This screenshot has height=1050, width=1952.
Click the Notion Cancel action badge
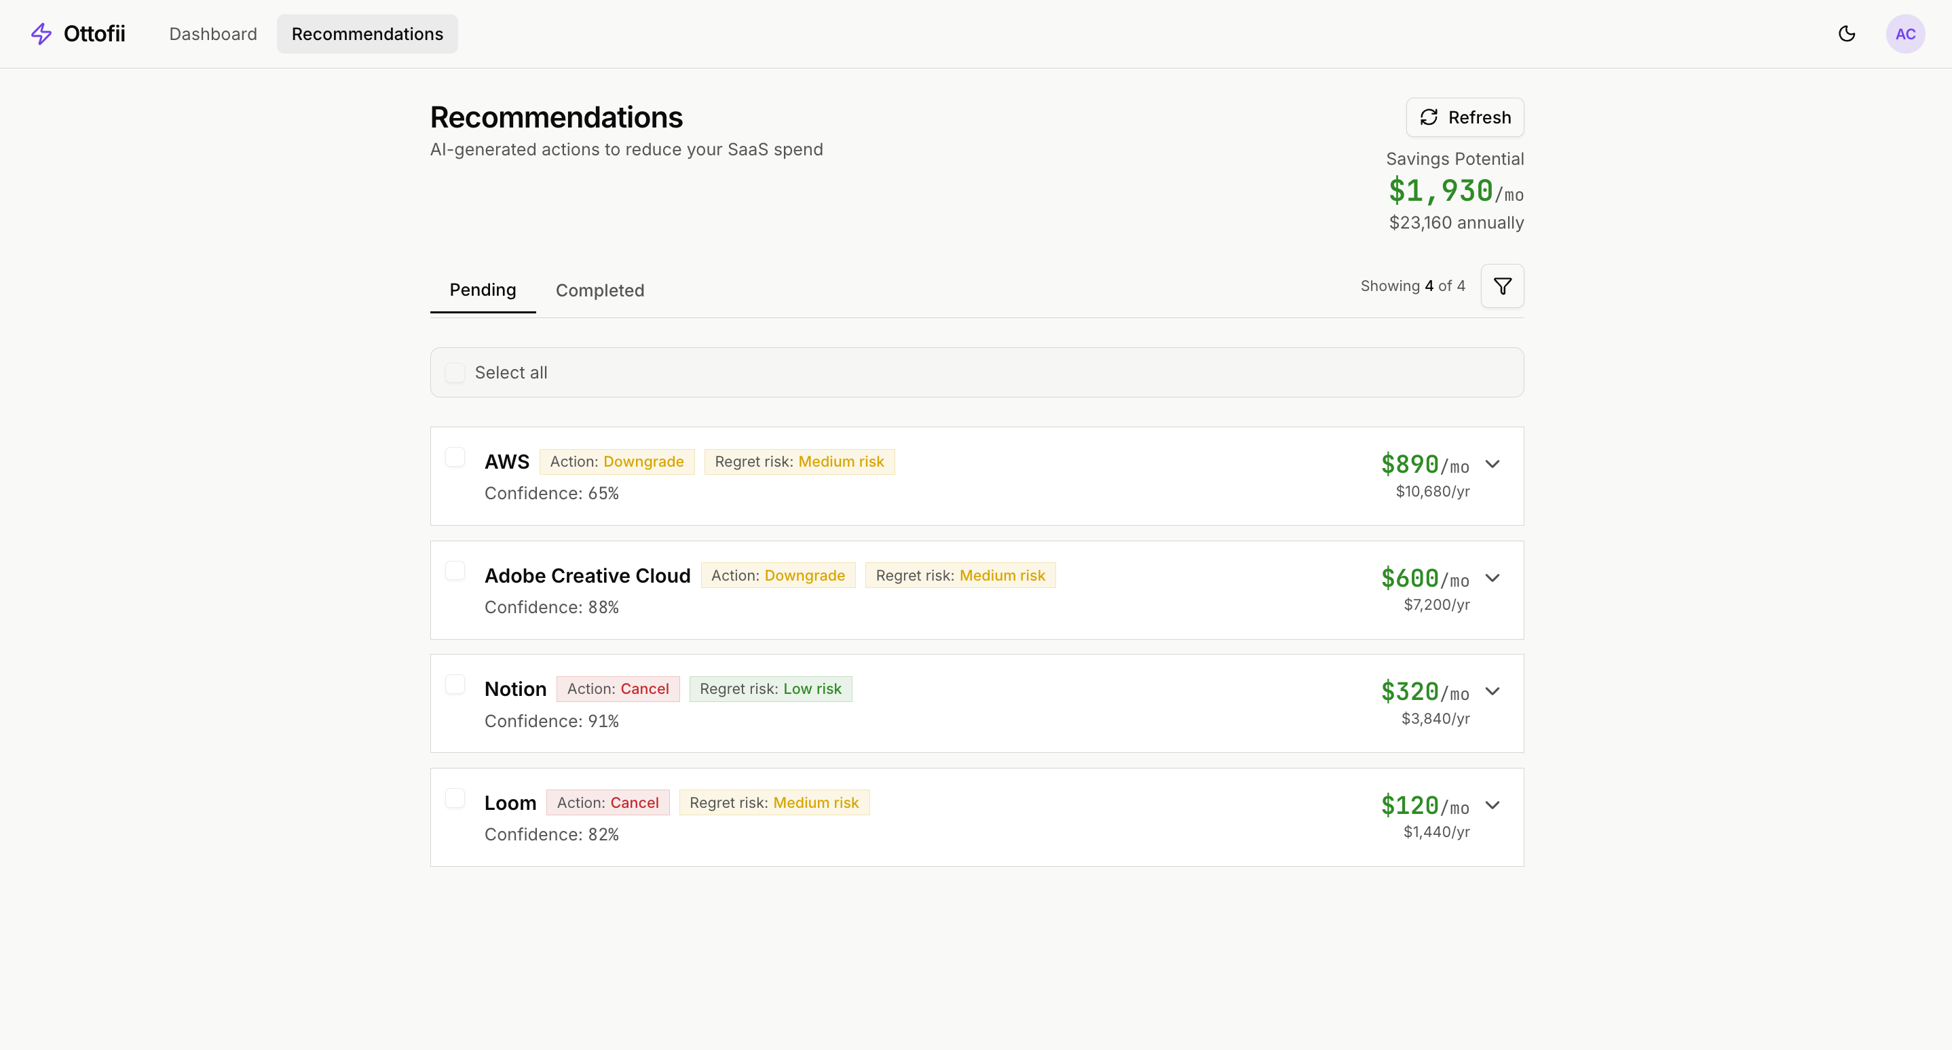pyautogui.click(x=618, y=689)
